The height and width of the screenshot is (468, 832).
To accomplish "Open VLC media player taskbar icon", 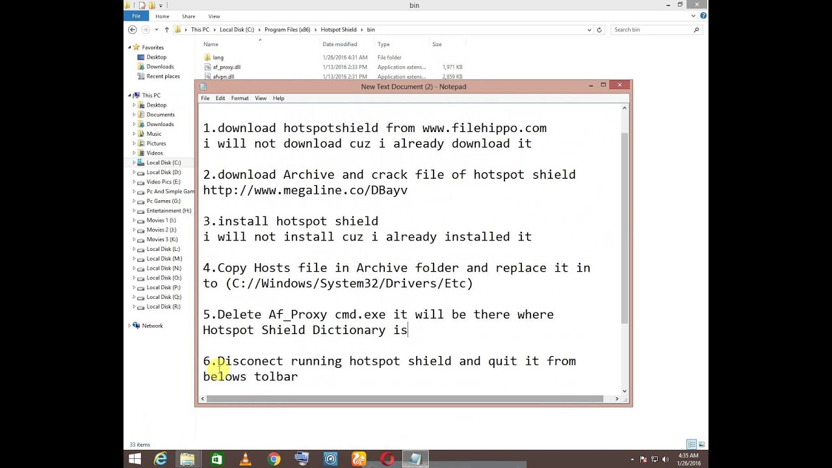I will coord(246,460).
